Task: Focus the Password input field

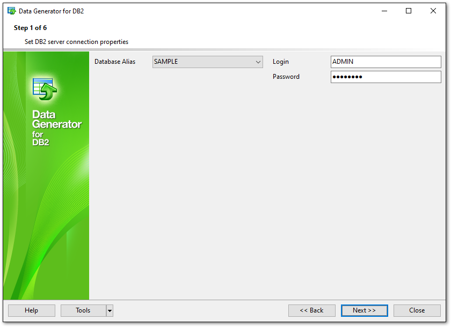Action: point(385,77)
